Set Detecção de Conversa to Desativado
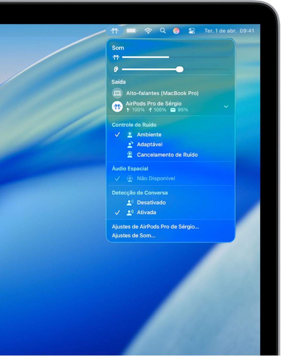281x356 pixels. pos(171,203)
